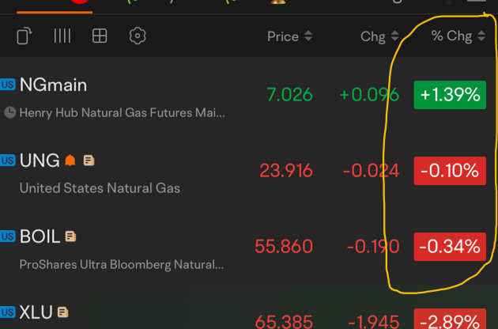
Task: Open watchlist settings gear icon
Action: 138,36
